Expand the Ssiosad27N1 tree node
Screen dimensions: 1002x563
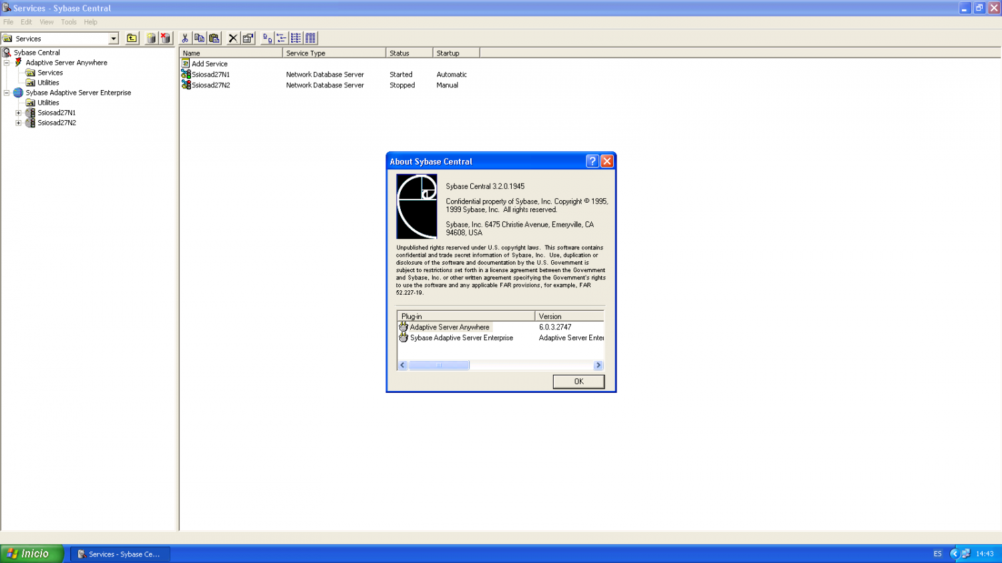click(x=19, y=113)
